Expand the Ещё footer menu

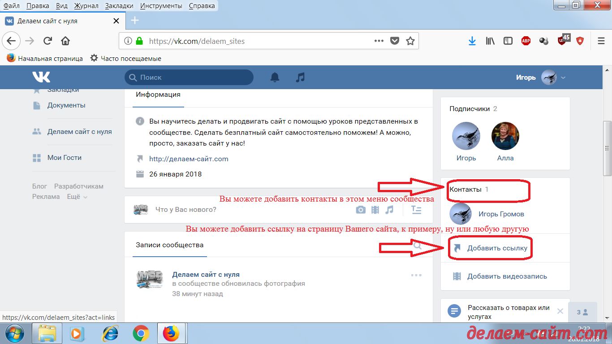[77, 197]
